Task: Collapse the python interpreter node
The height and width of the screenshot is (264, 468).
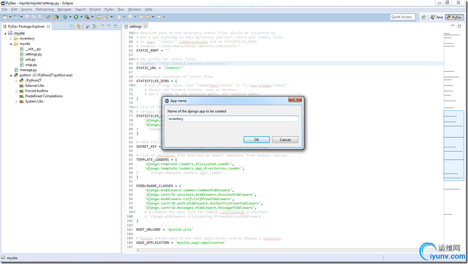Action: coord(11,75)
